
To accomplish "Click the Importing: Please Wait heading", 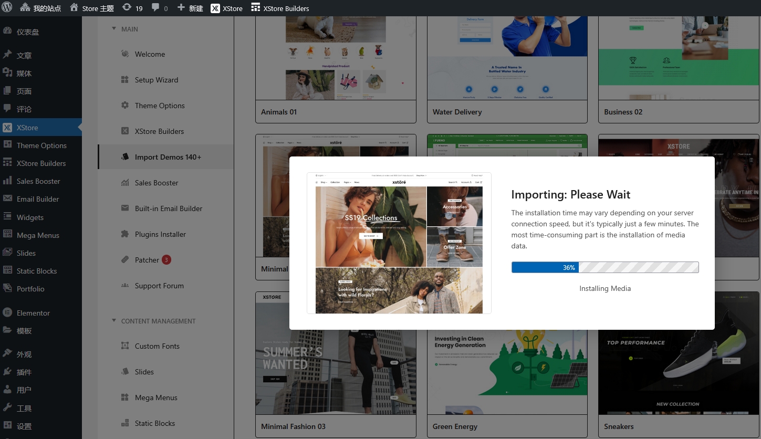I will pos(571,194).
